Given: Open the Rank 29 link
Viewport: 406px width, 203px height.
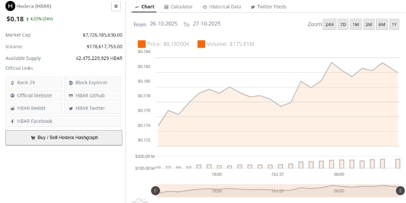Looking at the screenshot, I should click(34, 83).
